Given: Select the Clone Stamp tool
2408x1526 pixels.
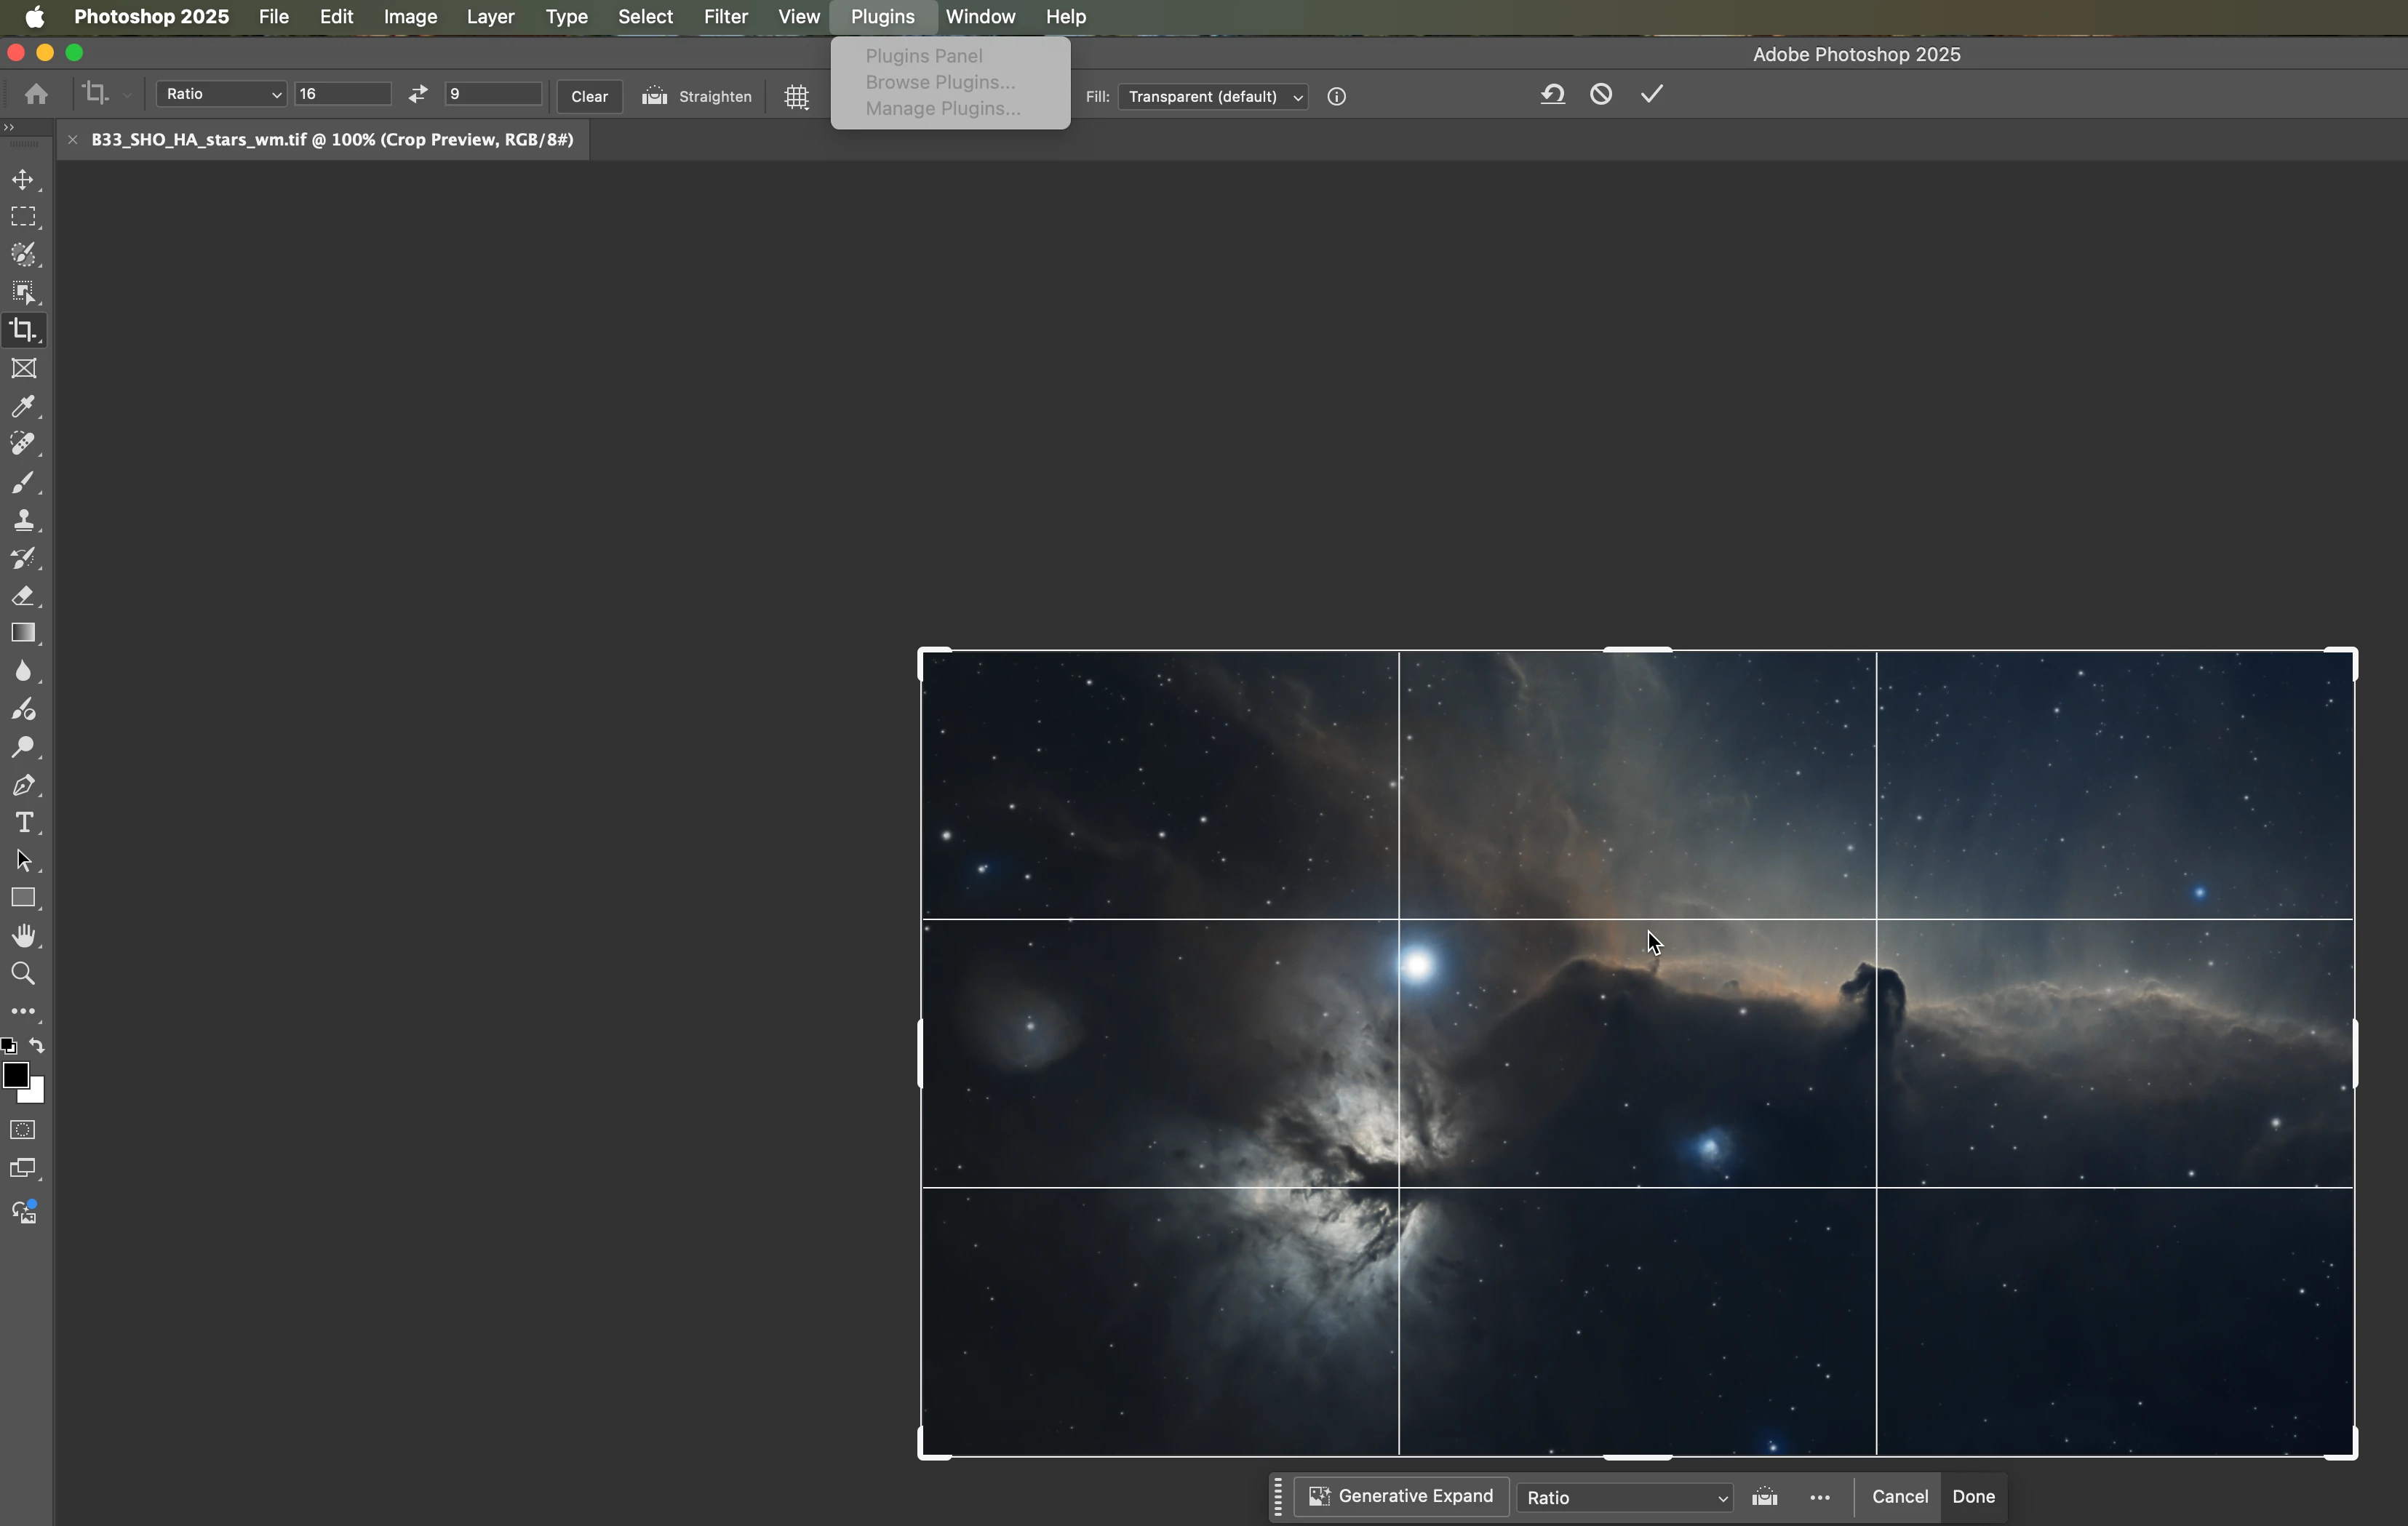Looking at the screenshot, I should pyautogui.click(x=23, y=520).
